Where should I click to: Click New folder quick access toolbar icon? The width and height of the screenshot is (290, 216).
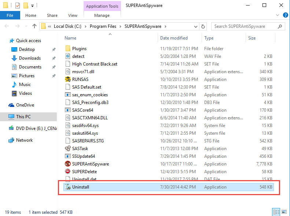tap(26, 5)
